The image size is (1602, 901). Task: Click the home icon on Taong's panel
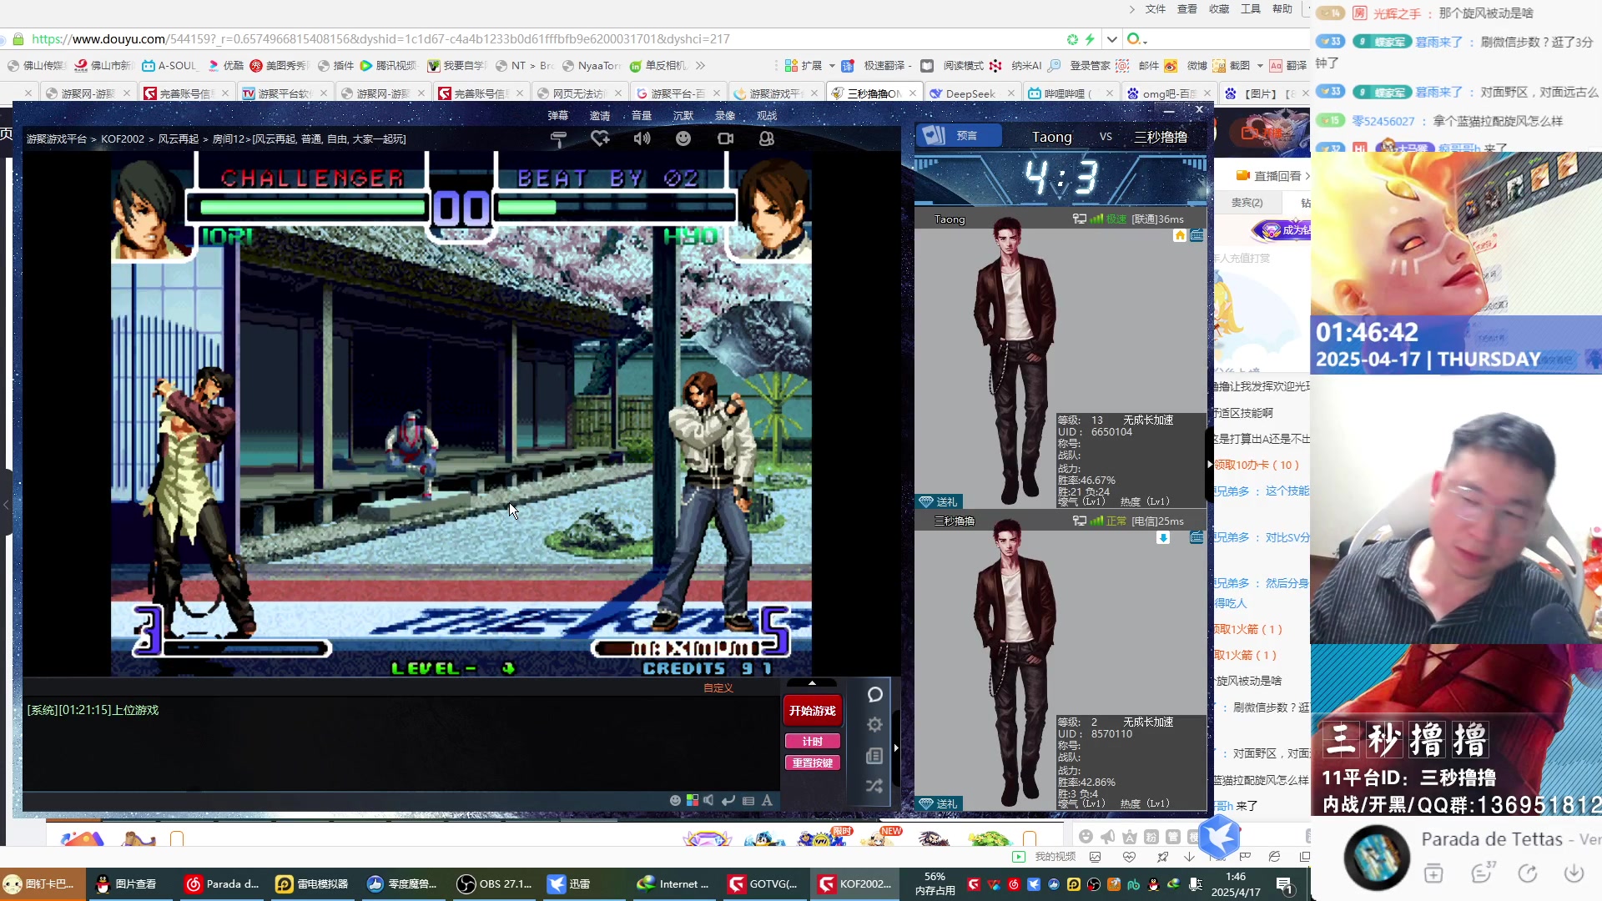1180,235
